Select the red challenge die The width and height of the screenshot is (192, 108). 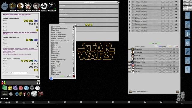21,88
